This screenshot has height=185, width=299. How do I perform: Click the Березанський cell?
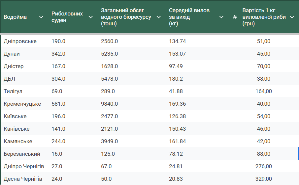pyautogui.click(x=22, y=154)
